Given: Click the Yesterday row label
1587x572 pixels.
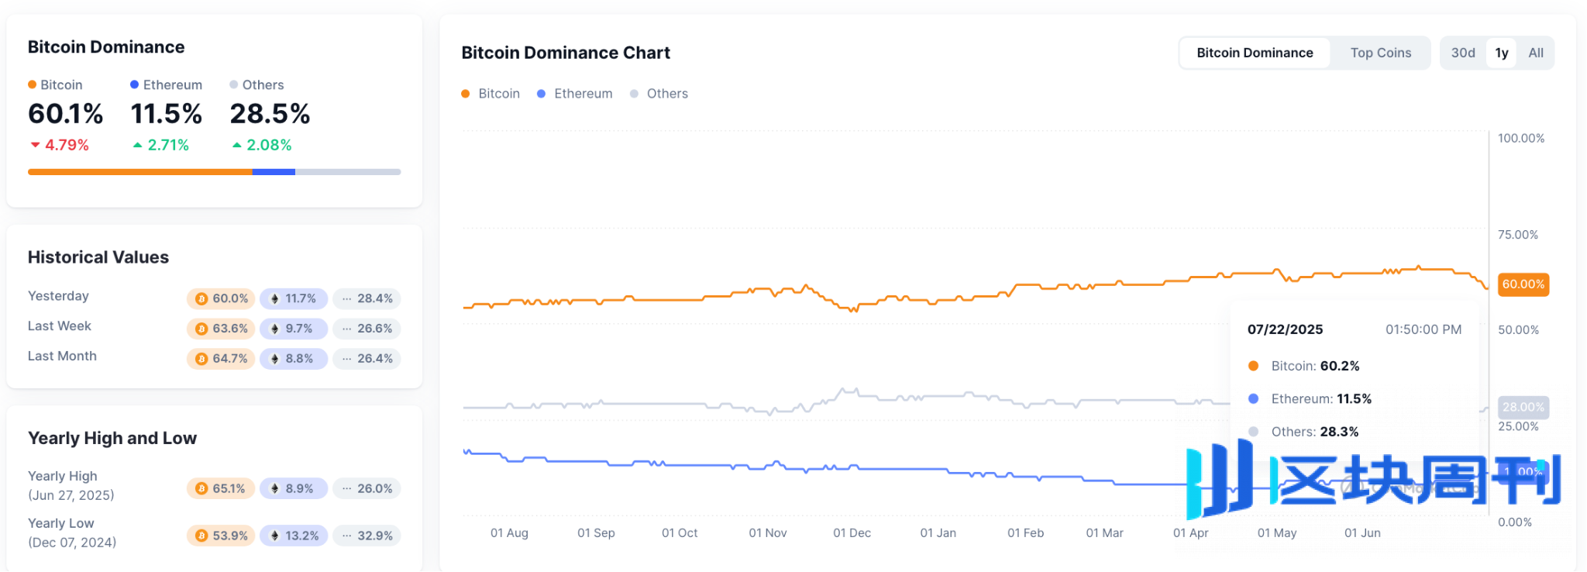Looking at the screenshot, I should pos(58,296).
